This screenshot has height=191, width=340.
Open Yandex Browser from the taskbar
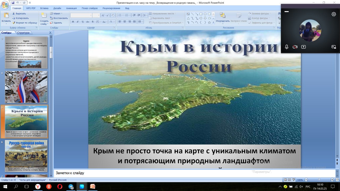tap(38, 186)
